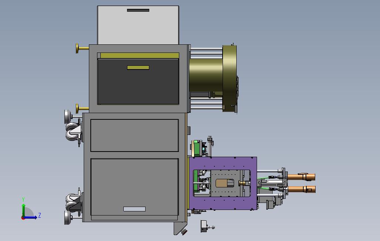Image resolution: width=380 pixels, height=241 pixels.
Task: Pick the yellow handle on the dark drawer
Action: click(138, 68)
